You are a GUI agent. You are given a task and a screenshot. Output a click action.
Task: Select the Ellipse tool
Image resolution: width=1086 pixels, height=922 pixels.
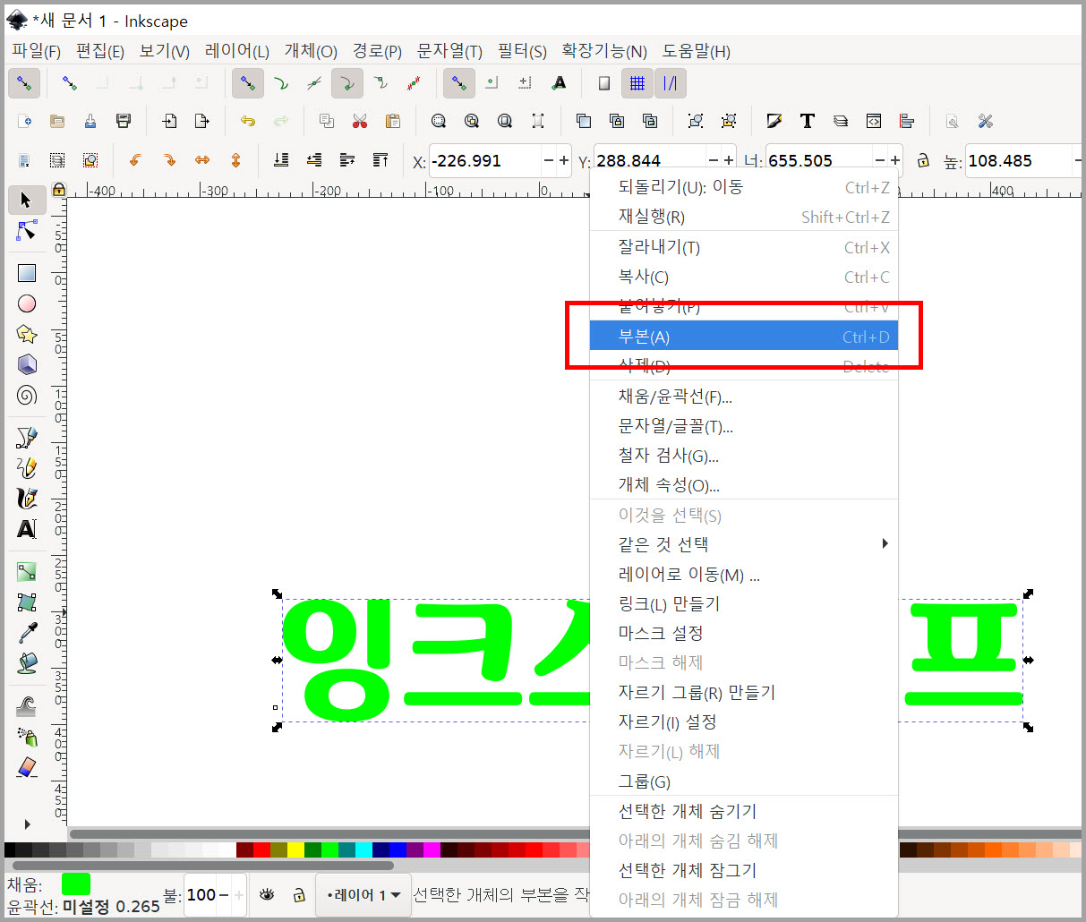tap(27, 303)
